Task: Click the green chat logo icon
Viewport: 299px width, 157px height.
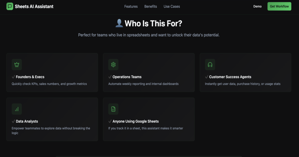Action: [x=10, y=6]
